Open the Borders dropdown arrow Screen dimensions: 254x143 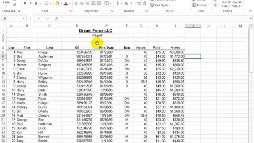[51, 3]
